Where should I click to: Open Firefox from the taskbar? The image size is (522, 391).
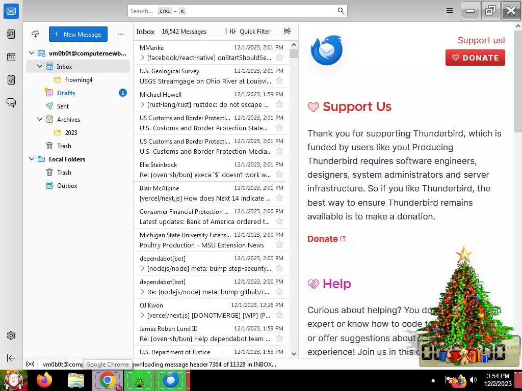pyautogui.click(x=44, y=380)
